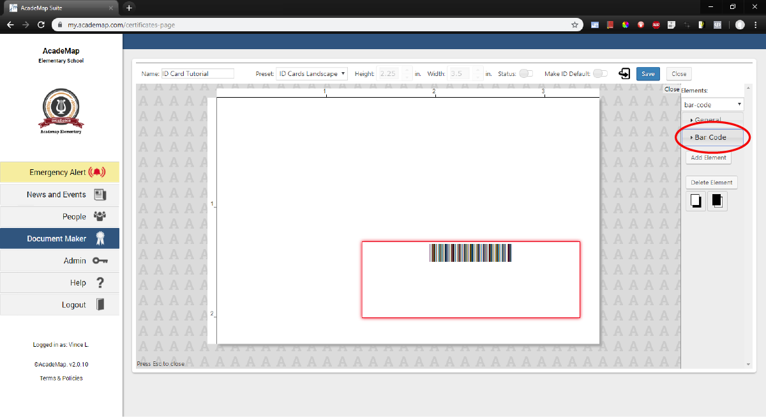Open the ABP ad blocker extension
This screenshot has height=417, width=766.
(x=656, y=25)
